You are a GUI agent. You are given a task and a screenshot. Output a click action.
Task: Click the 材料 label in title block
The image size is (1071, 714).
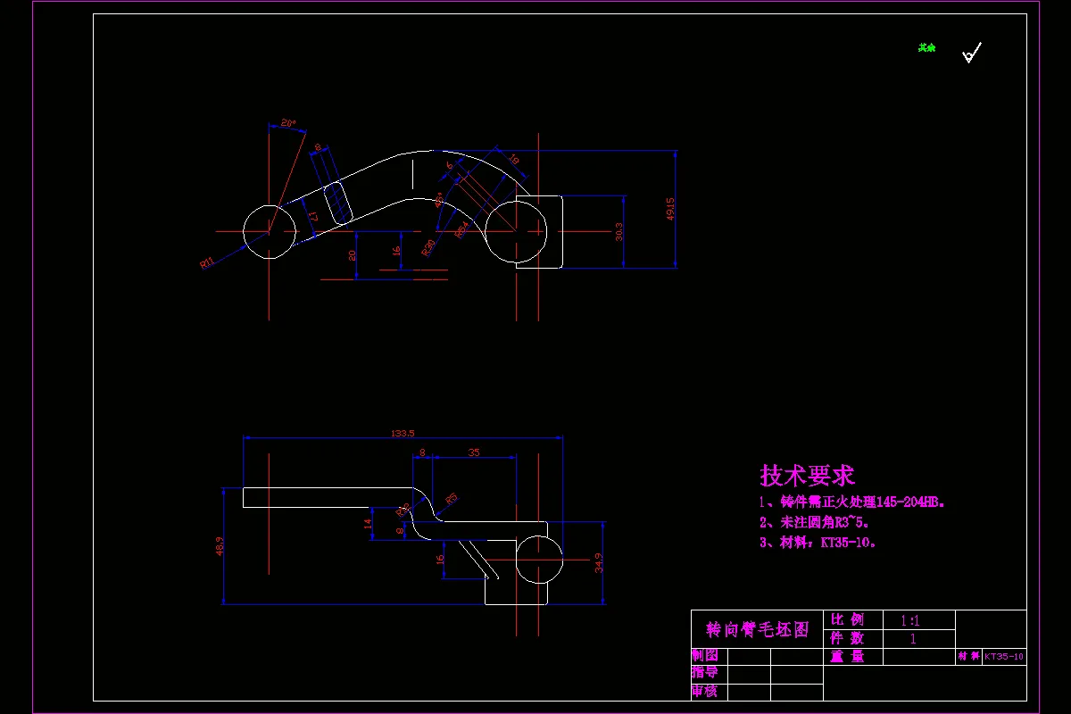pos(968,657)
